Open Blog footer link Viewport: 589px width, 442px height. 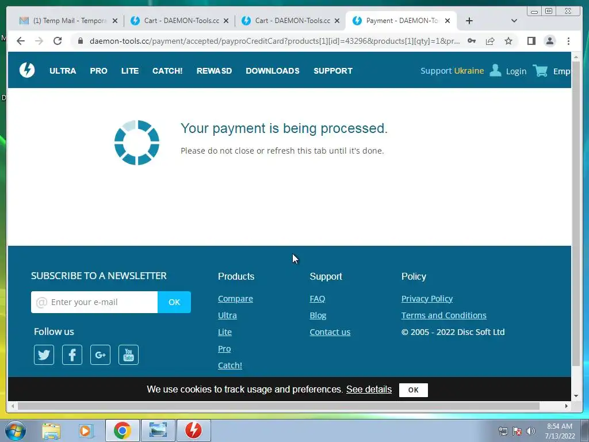pyautogui.click(x=318, y=315)
